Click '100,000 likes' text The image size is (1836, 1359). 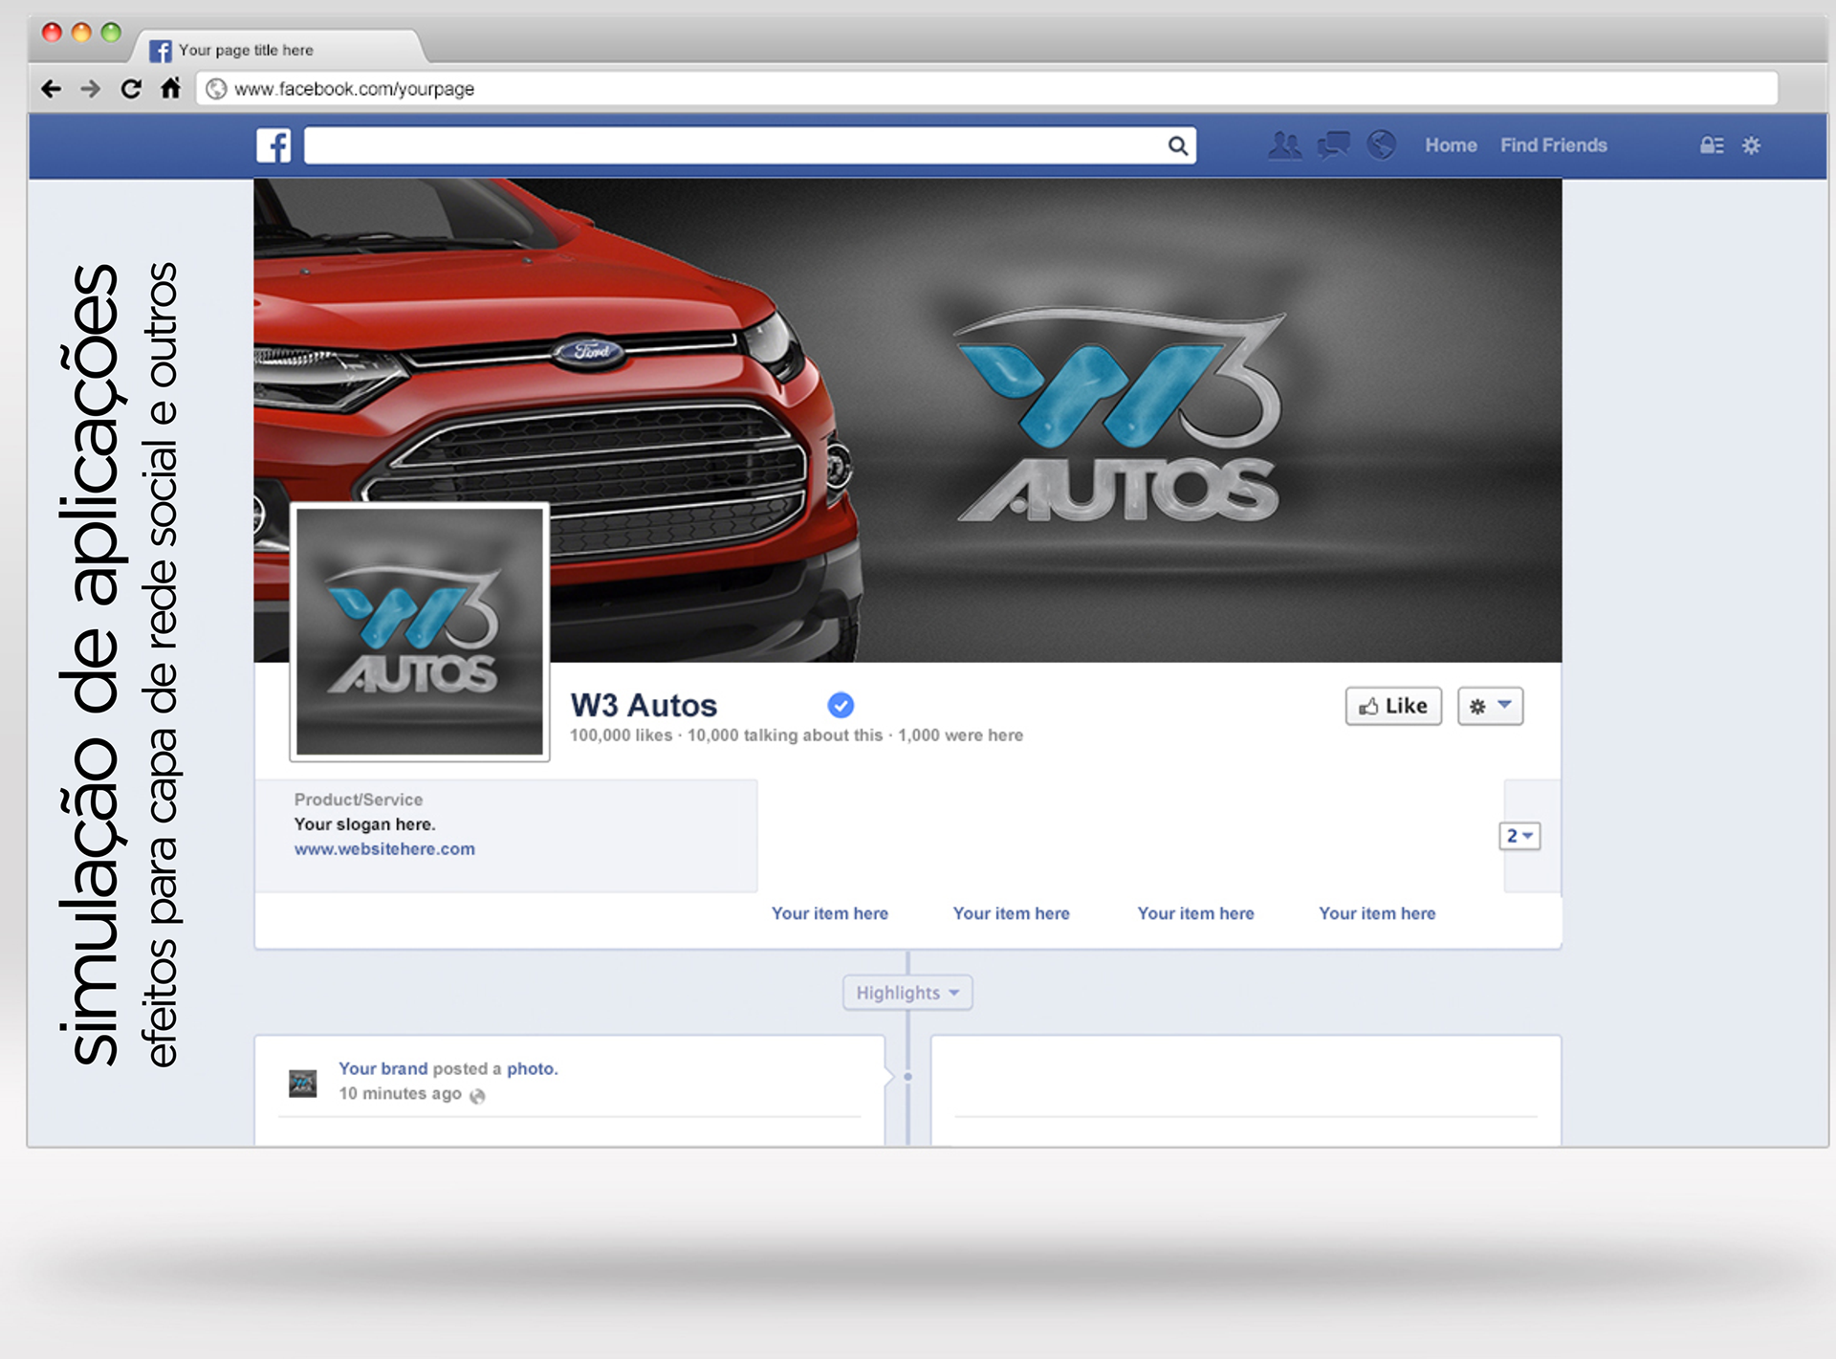tap(621, 735)
